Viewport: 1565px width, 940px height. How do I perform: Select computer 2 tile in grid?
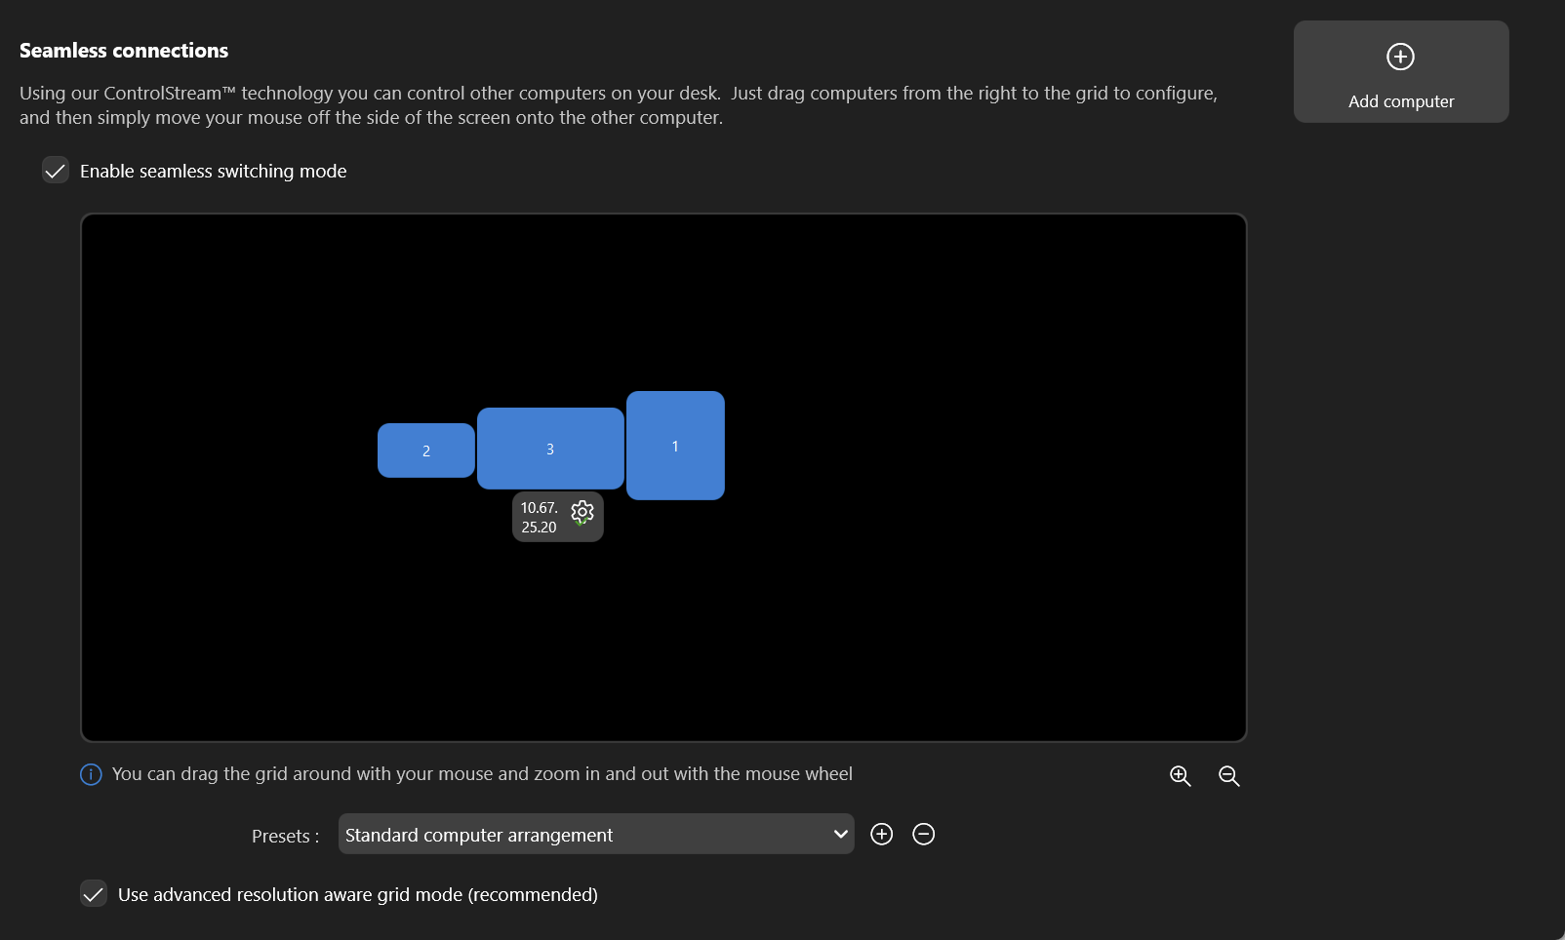pyautogui.click(x=426, y=450)
